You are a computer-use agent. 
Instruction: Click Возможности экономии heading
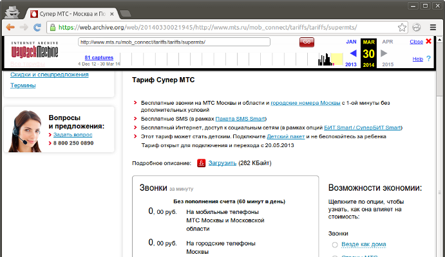pos(375,188)
